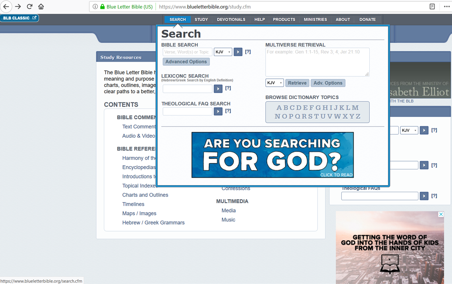Image resolution: width=452 pixels, height=284 pixels.
Task: Open the MINISTRIES menu
Action: [x=315, y=20]
